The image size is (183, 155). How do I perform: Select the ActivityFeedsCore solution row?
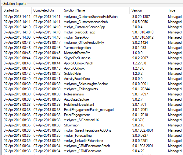point(92,79)
